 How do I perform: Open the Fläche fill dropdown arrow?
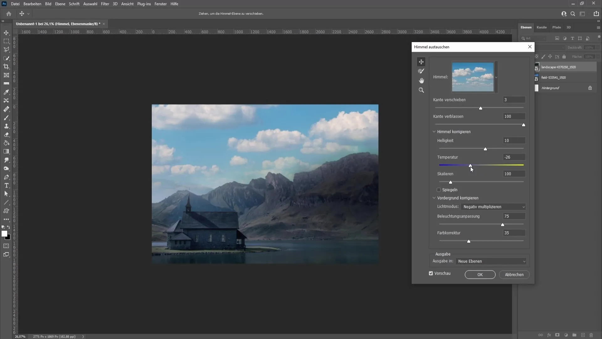(598, 57)
